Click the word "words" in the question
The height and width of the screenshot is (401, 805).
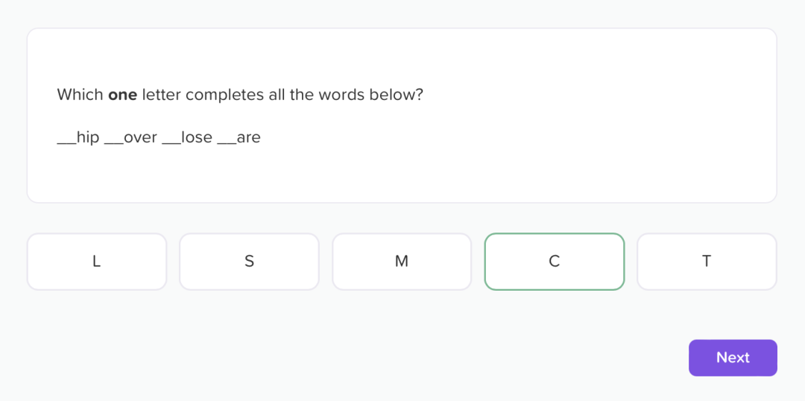click(x=341, y=95)
